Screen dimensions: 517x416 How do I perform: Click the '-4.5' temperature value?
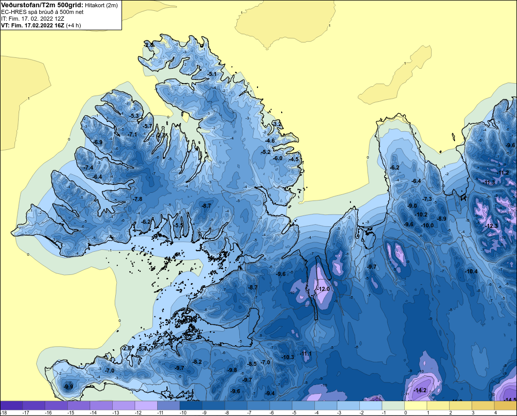tap(294, 159)
